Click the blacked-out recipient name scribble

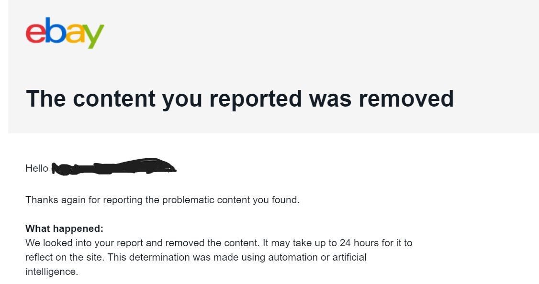tap(114, 166)
